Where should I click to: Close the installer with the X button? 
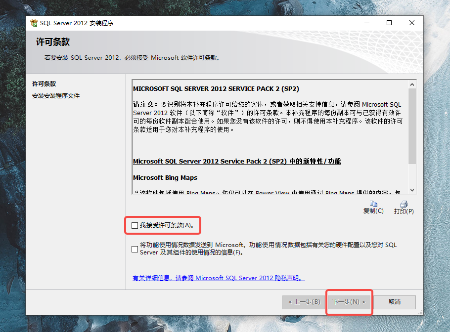(412, 23)
